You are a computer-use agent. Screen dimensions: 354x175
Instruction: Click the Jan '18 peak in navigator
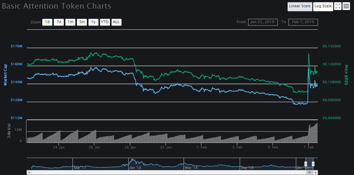click(132, 161)
